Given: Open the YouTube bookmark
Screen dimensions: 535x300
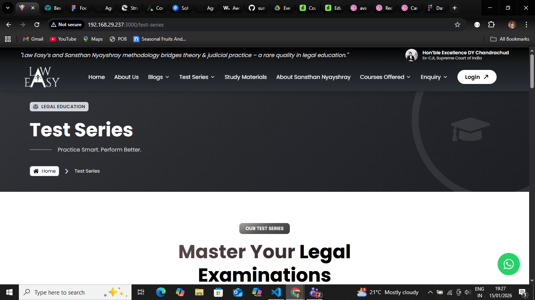Looking at the screenshot, I should (x=63, y=39).
